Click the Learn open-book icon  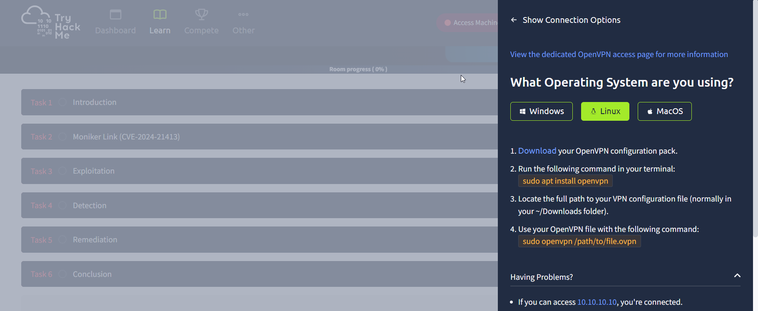[160, 15]
